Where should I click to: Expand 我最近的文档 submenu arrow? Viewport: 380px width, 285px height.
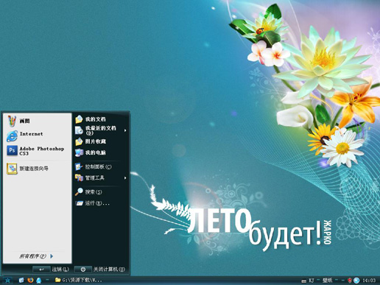coord(125,130)
